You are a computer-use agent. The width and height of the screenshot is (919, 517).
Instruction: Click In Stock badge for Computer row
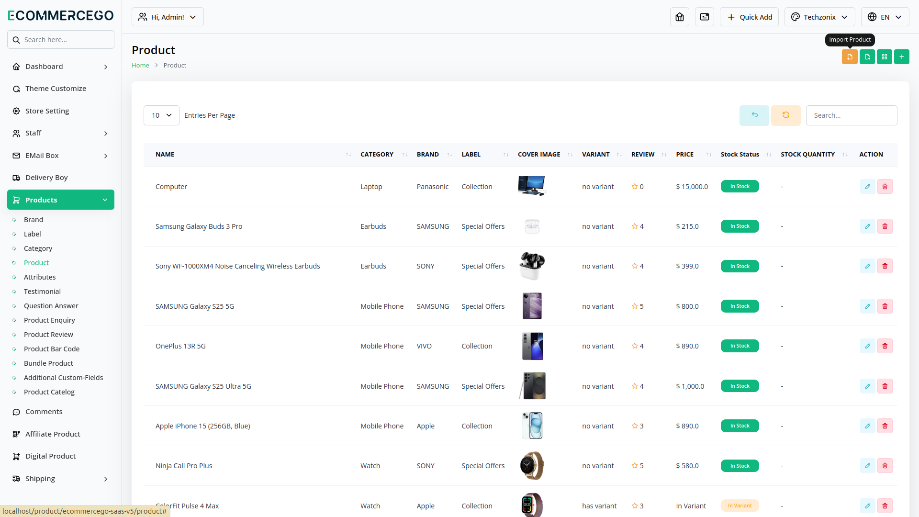(740, 186)
